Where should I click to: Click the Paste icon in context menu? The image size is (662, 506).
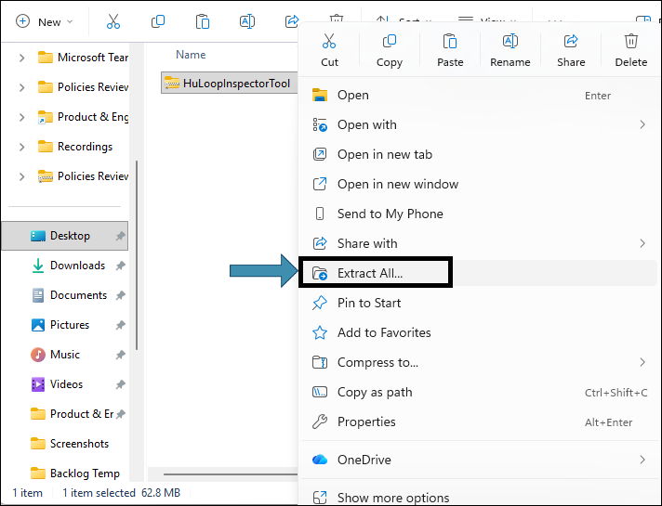tap(450, 42)
